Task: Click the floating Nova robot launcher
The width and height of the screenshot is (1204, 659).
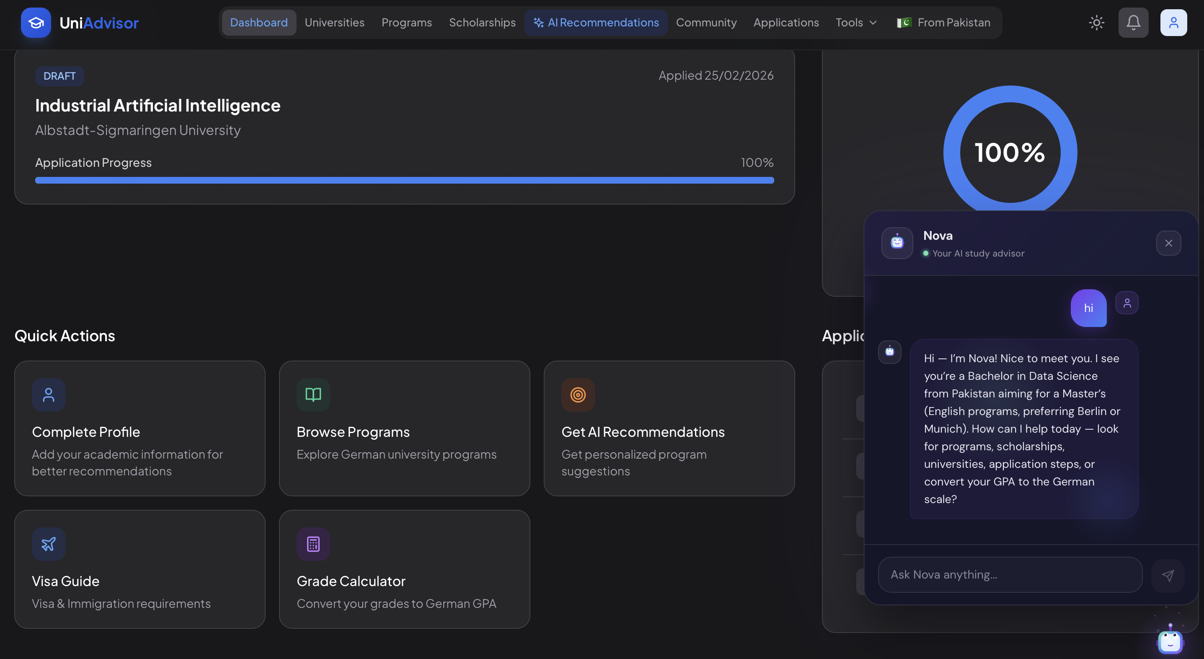Action: 1170,641
